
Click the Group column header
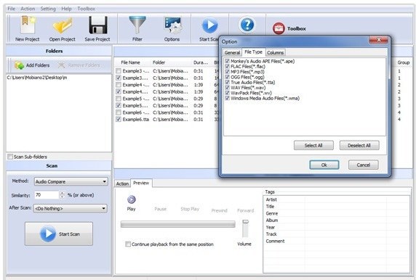[x=403, y=62]
